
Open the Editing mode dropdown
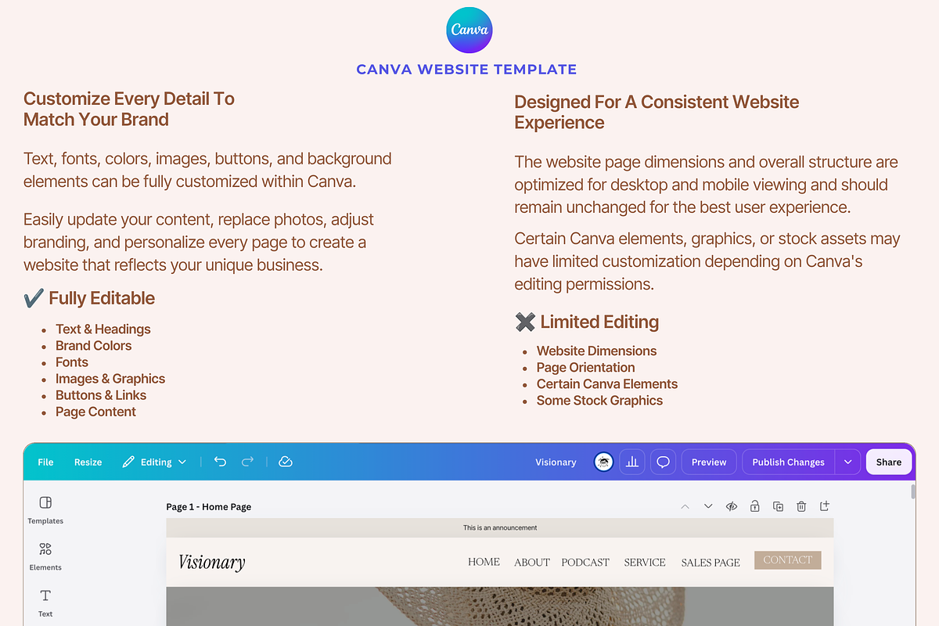pos(155,462)
